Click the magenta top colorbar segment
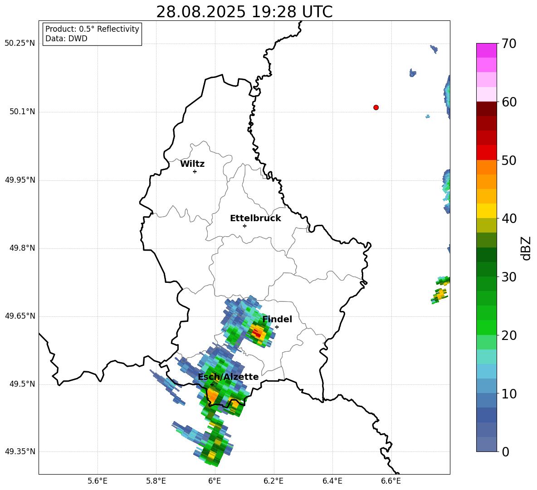The height and width of the screenshot is (490, 537). (486, 50)
